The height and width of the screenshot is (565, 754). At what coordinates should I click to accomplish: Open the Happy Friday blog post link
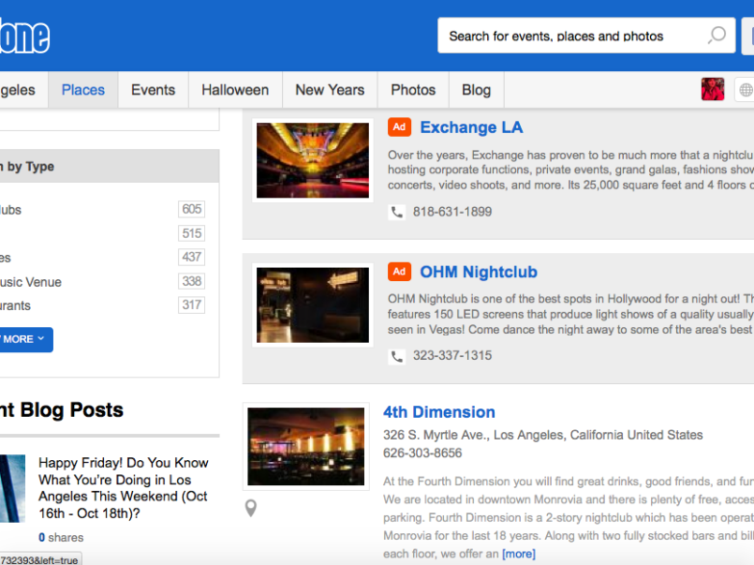pyautogui.click(x=123, y=488)
